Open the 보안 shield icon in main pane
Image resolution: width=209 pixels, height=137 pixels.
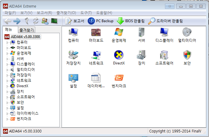187,55
